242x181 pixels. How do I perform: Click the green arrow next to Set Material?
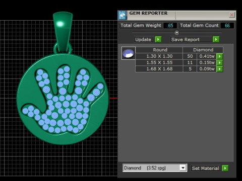pyautogui.click(x=225, y=168)
